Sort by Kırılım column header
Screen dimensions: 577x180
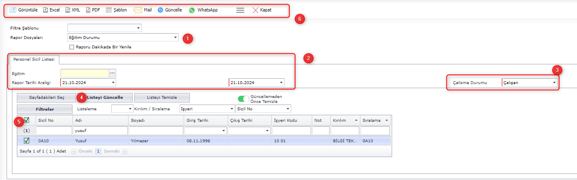click(345, 120)
